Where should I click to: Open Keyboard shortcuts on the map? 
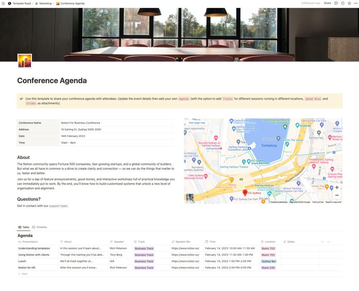pyautogui.click(x=279, y=202)
